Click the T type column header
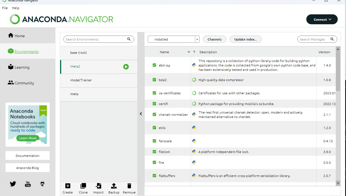346x196 pixels. (x=194, y=52)
